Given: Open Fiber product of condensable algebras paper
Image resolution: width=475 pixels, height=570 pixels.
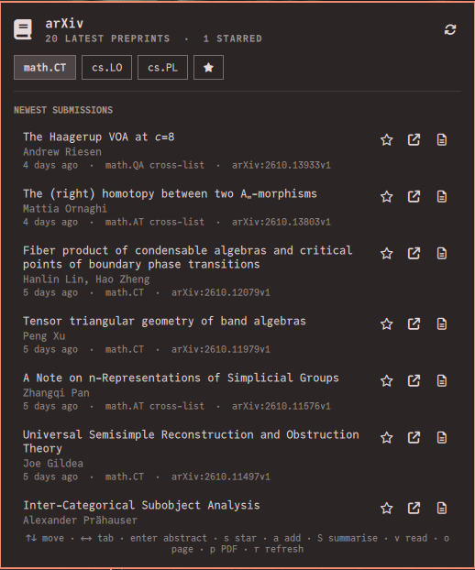Looking at the screenshot, I should click(x=188, y=258).
